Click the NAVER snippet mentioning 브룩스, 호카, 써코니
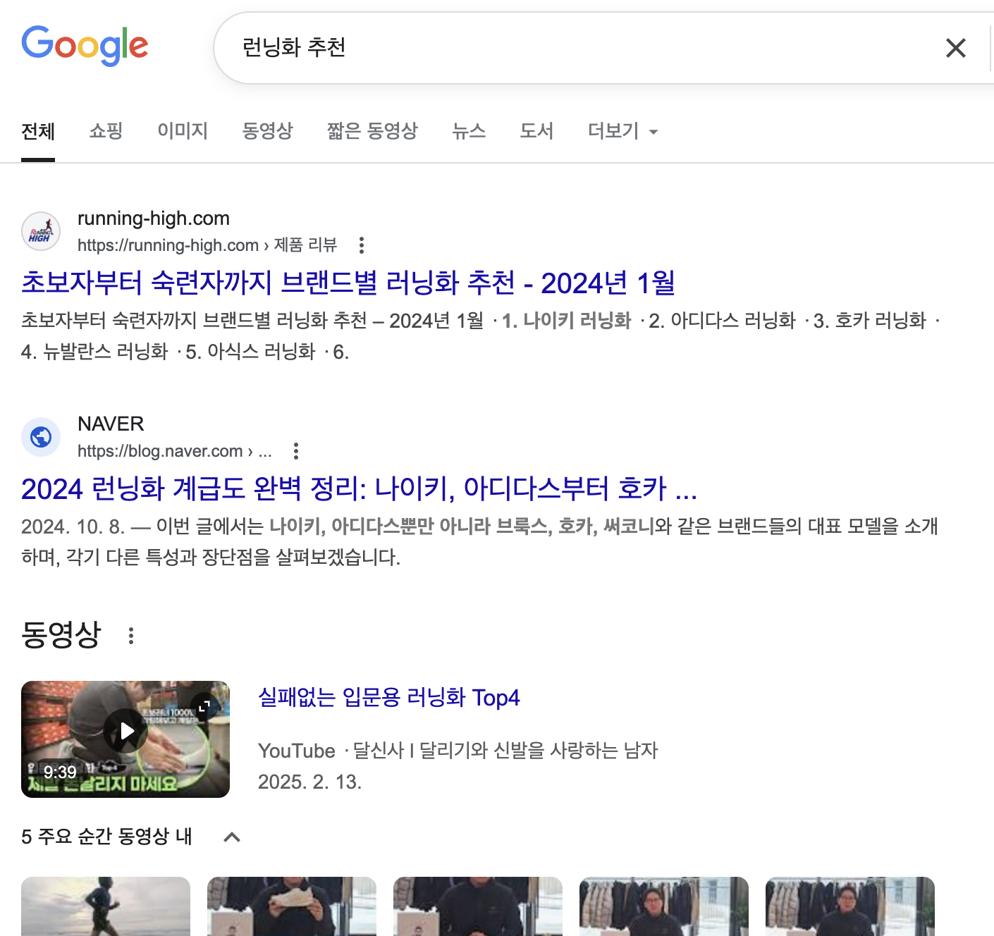Screen dimensions: 994x936 (x=479, y=542)
